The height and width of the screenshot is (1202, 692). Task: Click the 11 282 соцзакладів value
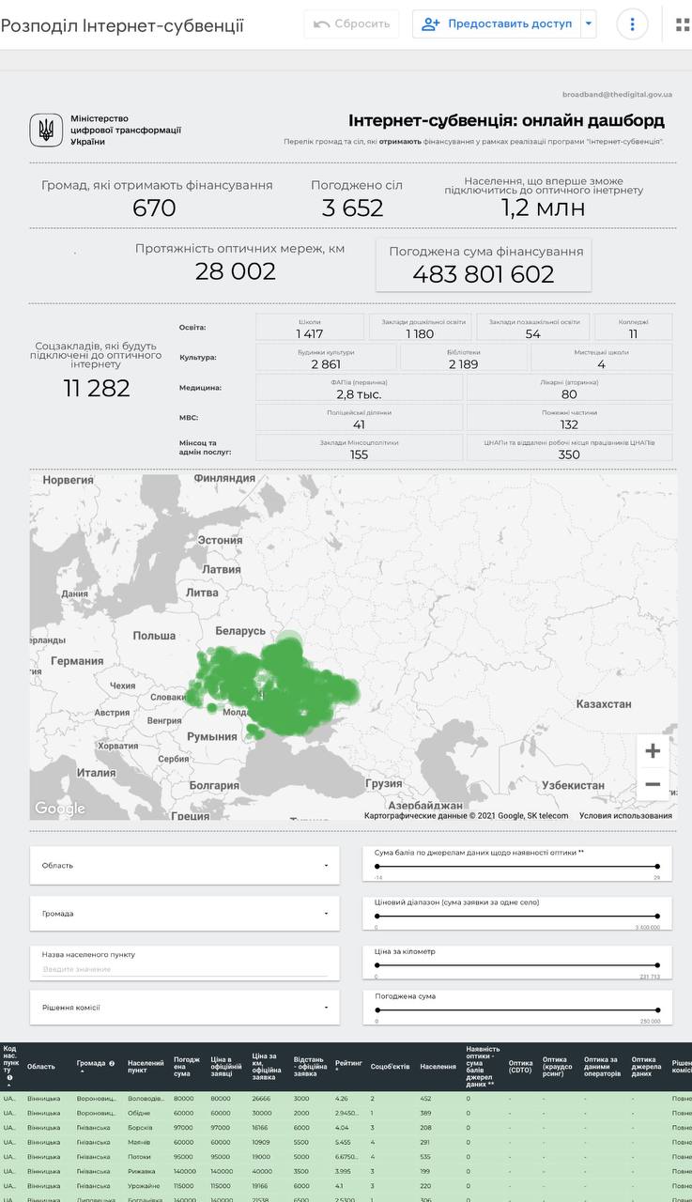point(97,388)
